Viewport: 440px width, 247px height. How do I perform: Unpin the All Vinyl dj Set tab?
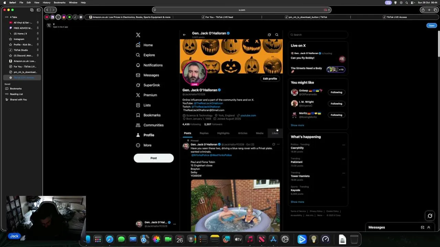[x=38, y=23]
